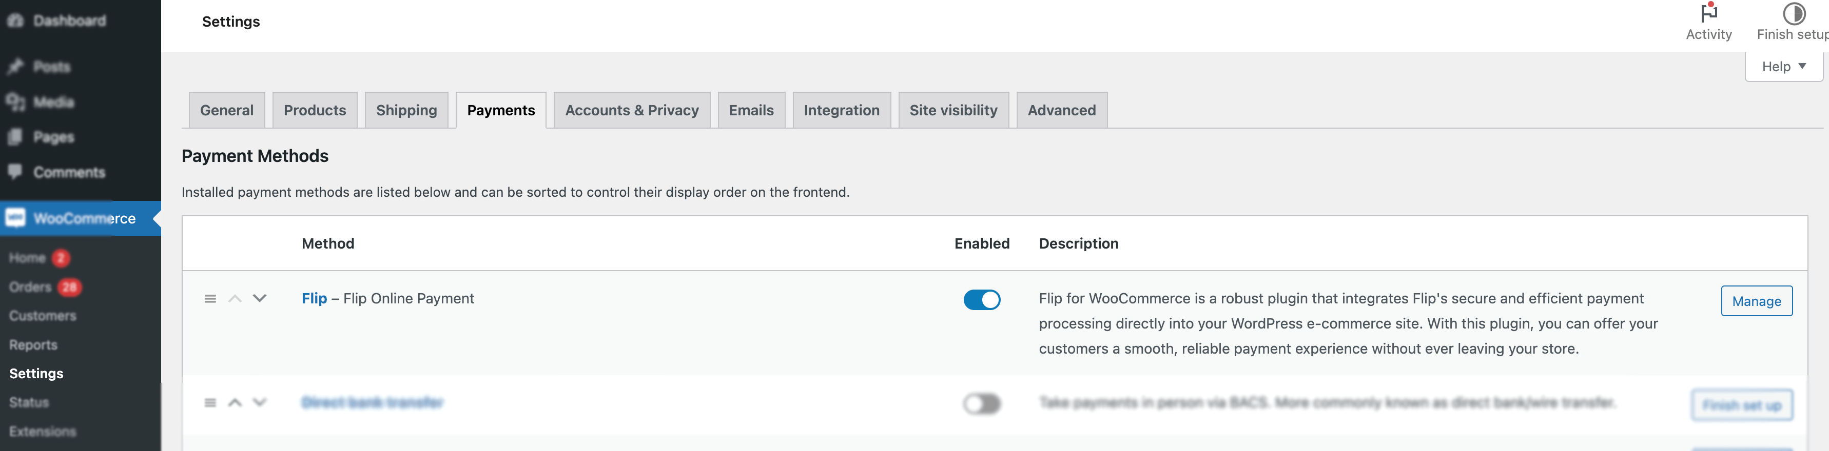Viewport: 1829px width, 451px height.
Task: Click the Home count badge 2
Action: (61, 258)
